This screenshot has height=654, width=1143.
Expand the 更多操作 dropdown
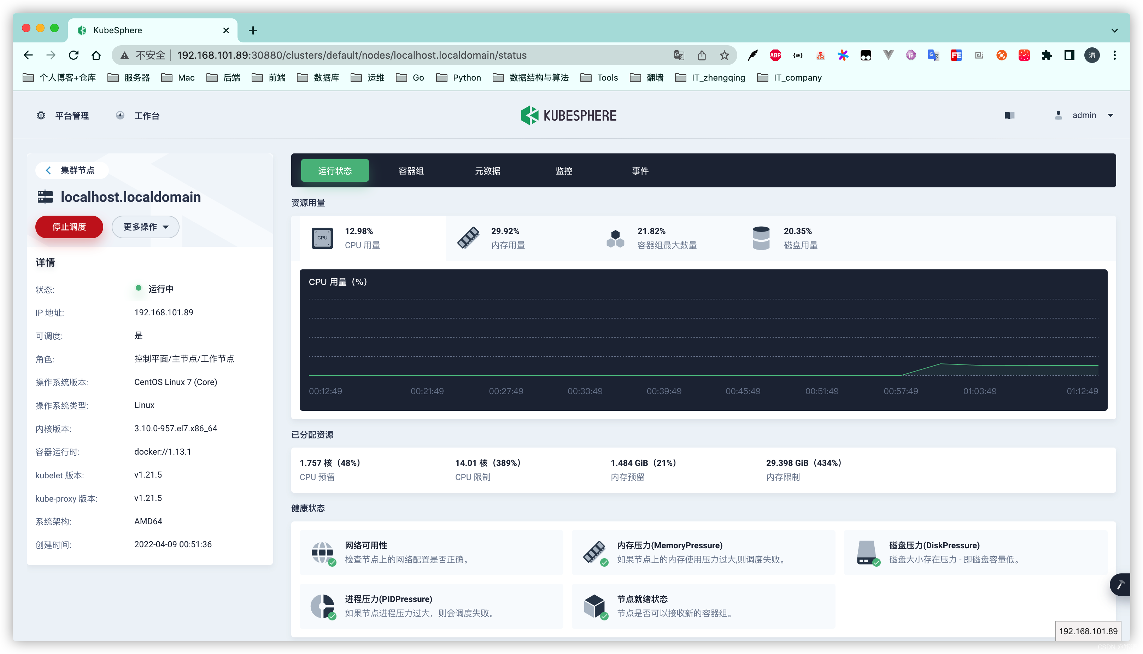click(x=146, y=227)
